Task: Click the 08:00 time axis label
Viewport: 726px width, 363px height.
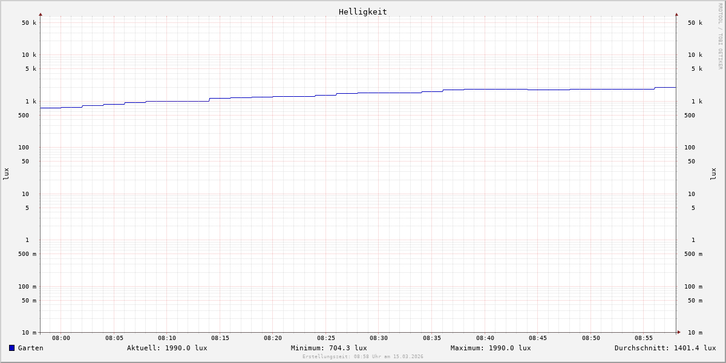Action: pos(61,338)
